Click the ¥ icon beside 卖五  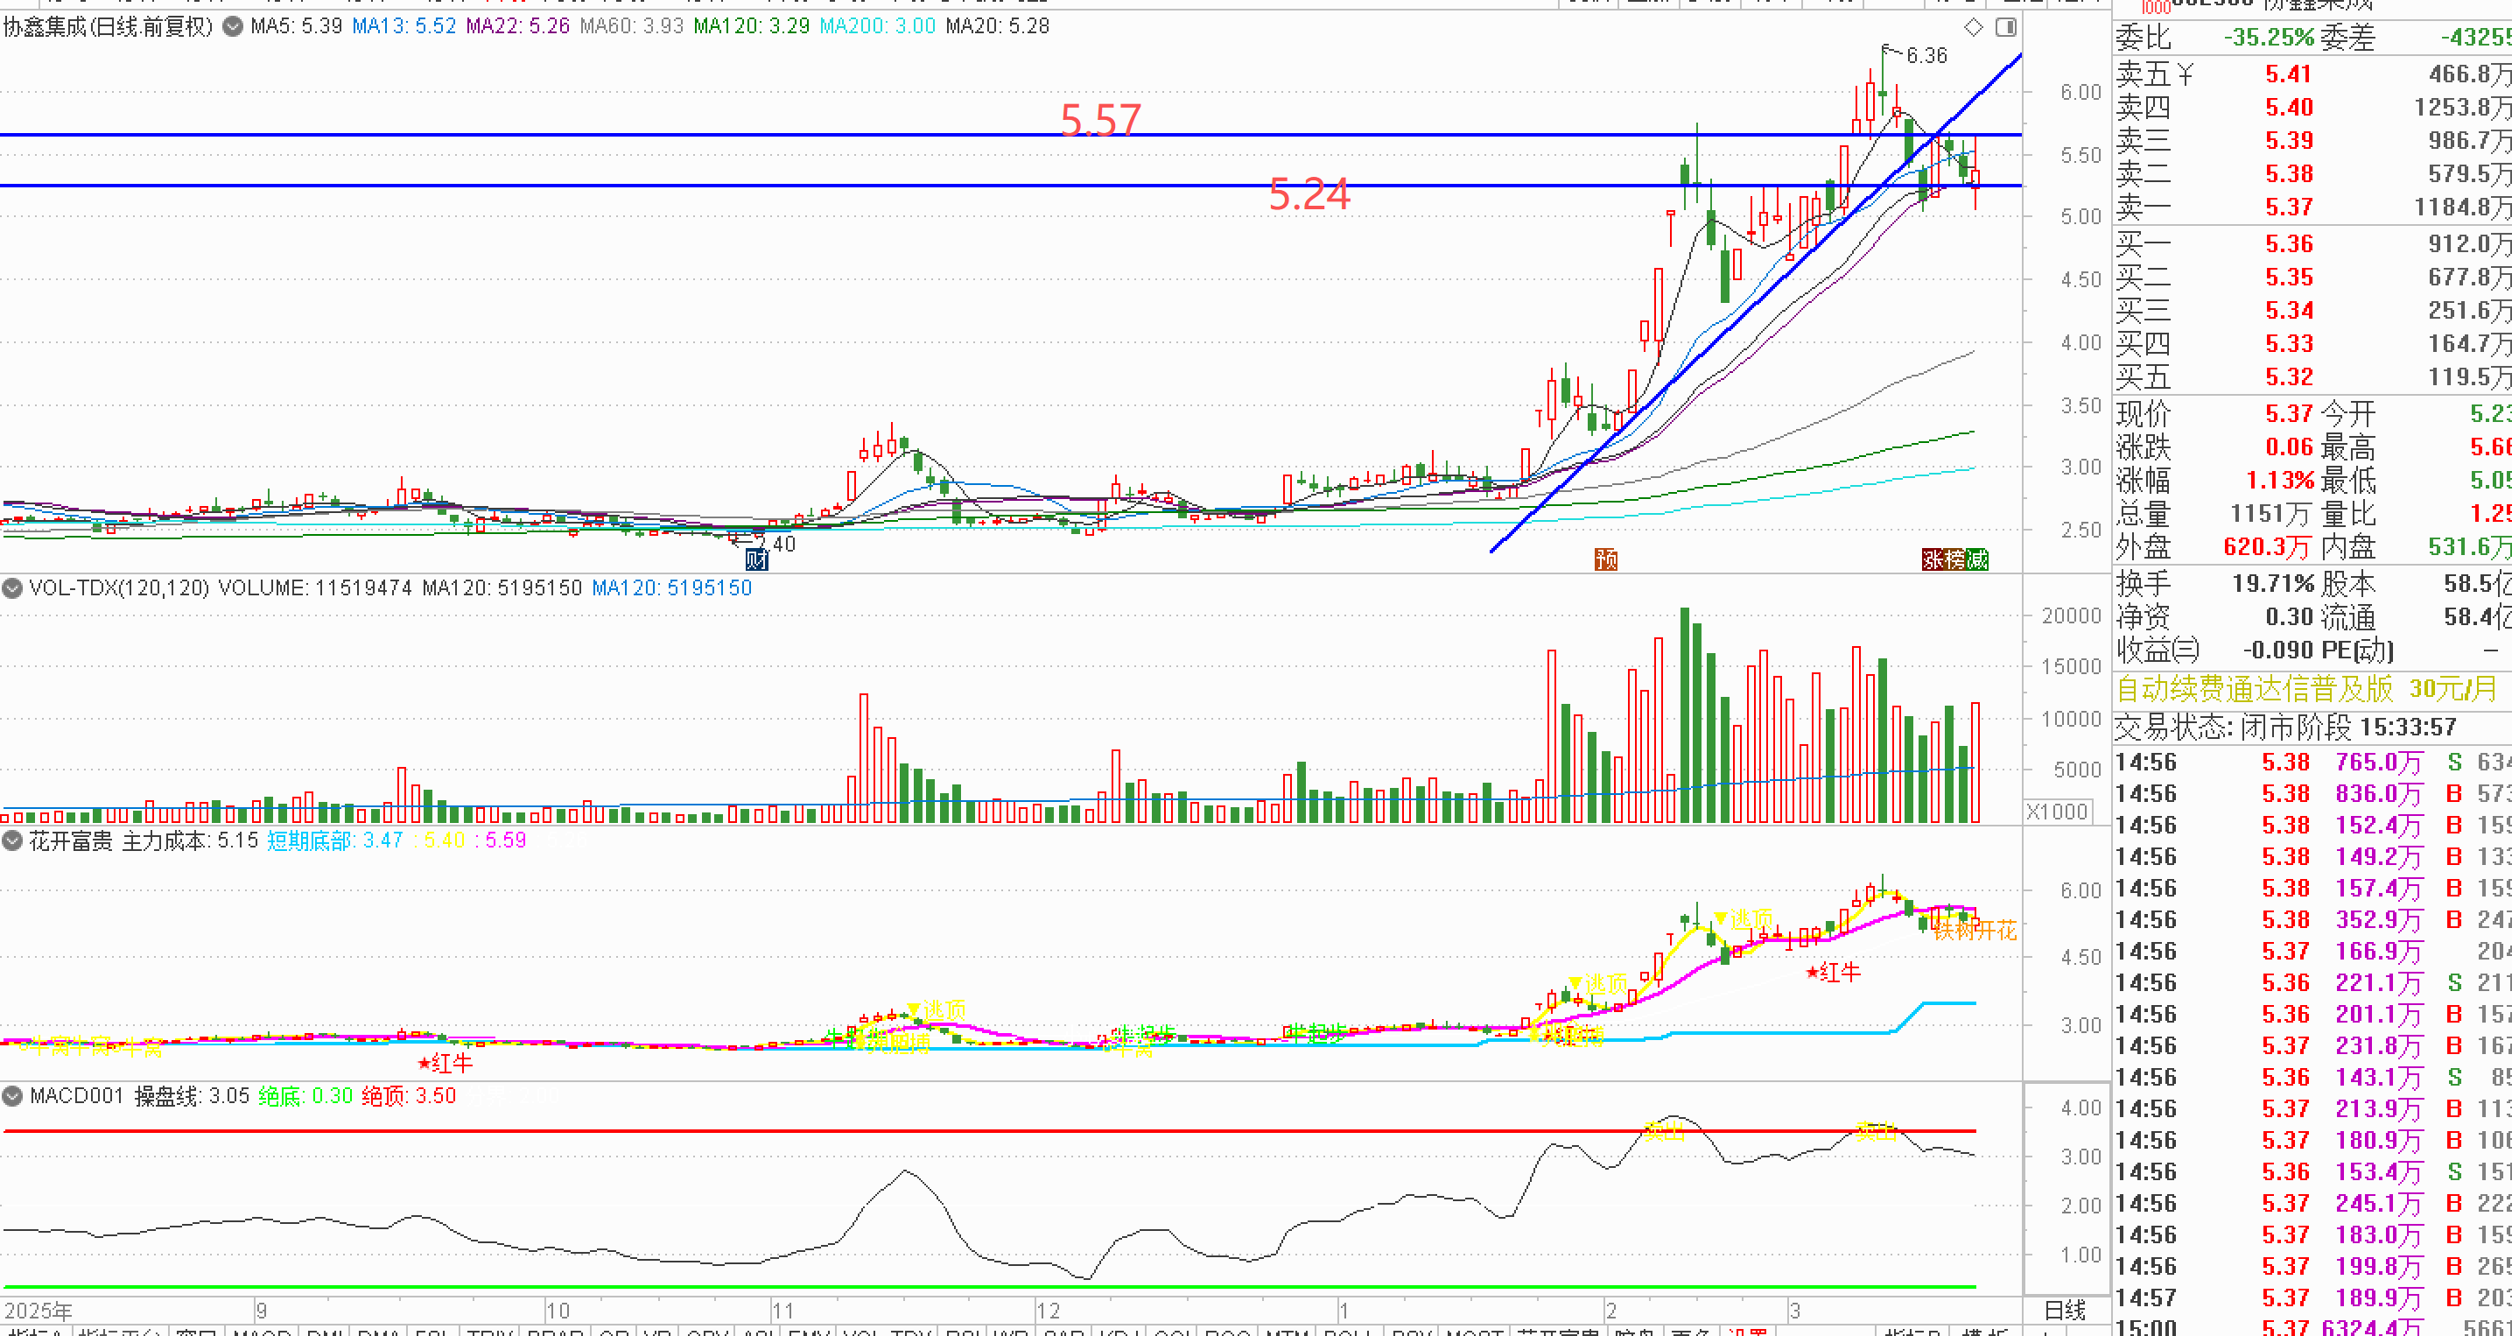[2185, 74]
